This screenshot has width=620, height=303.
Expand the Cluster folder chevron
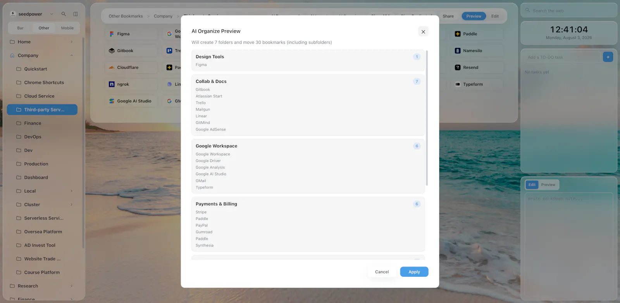pos(72,205)
